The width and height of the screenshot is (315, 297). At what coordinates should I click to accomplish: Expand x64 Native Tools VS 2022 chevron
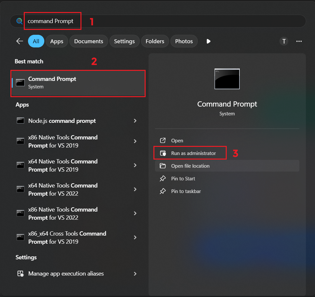pyautogui.click(x=135, y=189)
